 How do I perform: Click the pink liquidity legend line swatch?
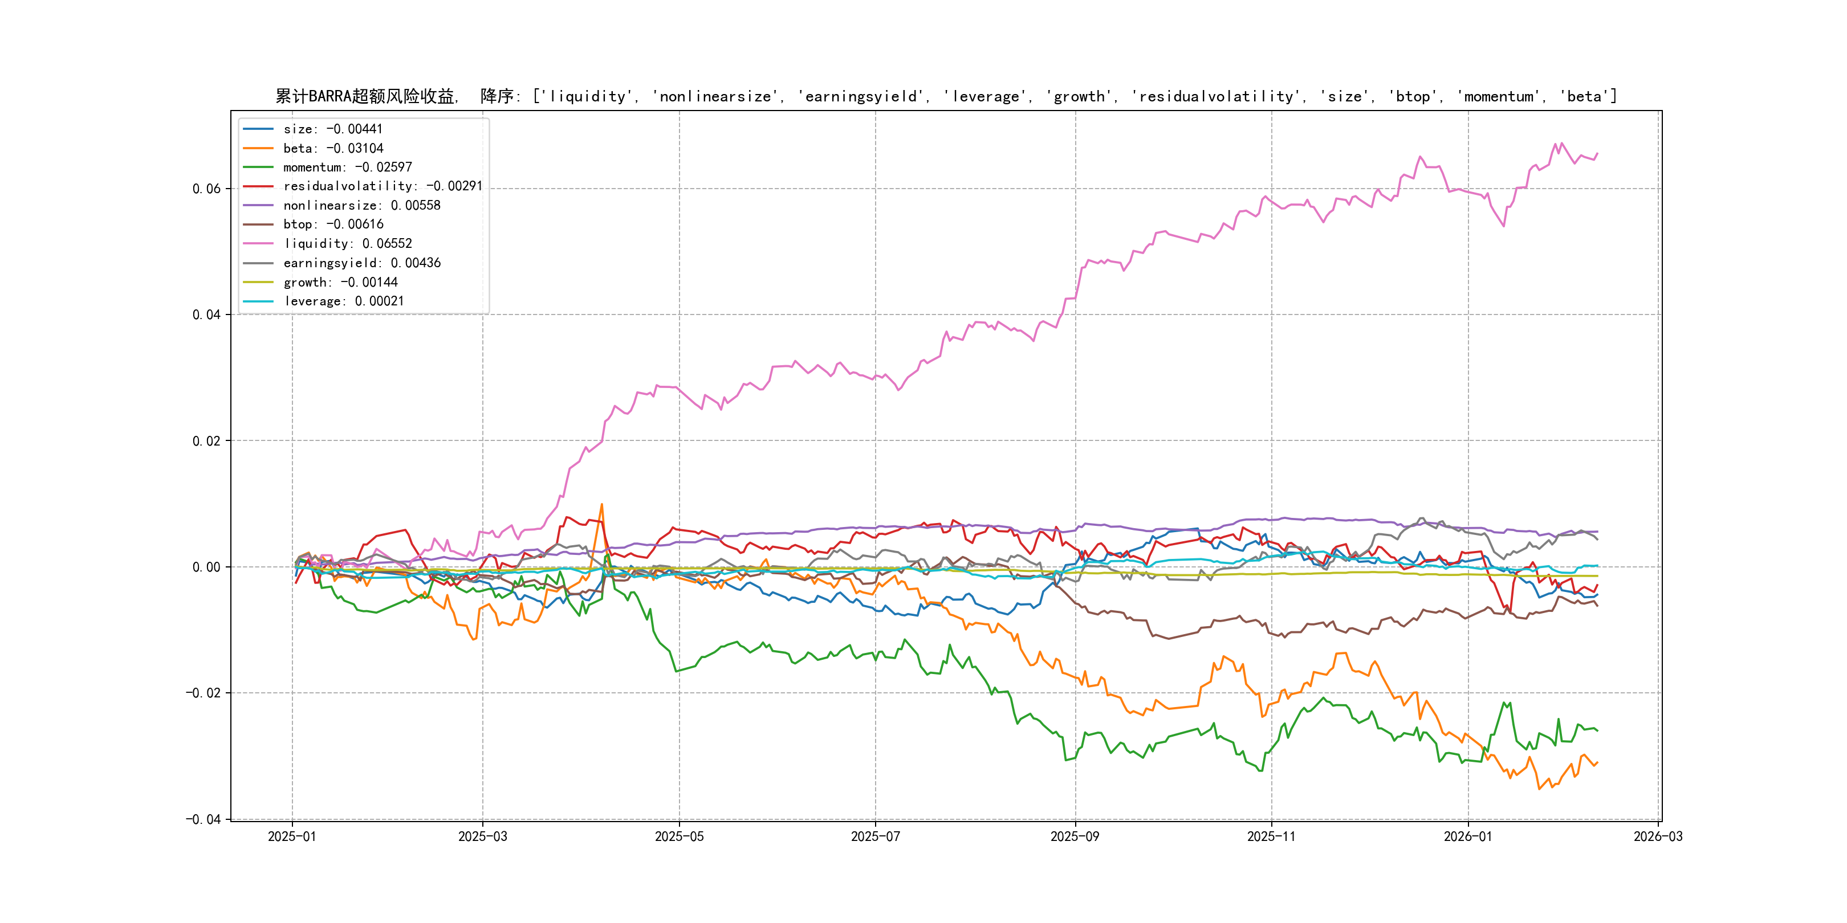tap(258, 244)
